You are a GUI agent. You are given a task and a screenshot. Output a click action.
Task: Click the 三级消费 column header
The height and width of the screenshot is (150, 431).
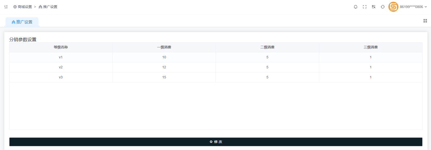tap(371, 47)
